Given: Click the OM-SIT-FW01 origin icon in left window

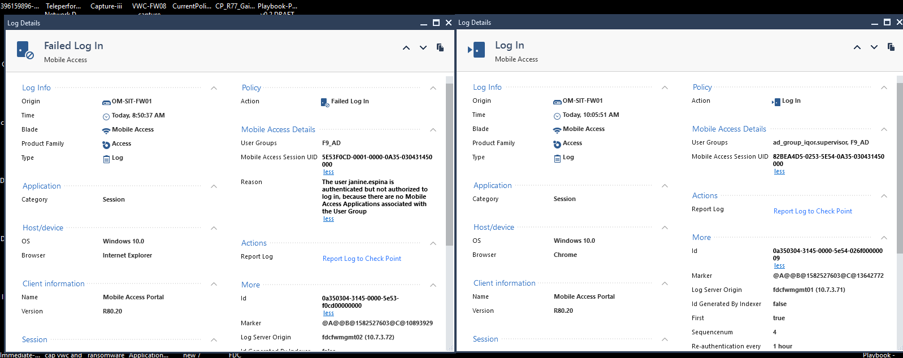Looking at the screenshot, I should (x=106, y=102).
